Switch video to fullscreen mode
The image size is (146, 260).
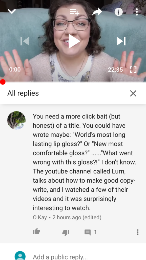click(x=133, y=70)
